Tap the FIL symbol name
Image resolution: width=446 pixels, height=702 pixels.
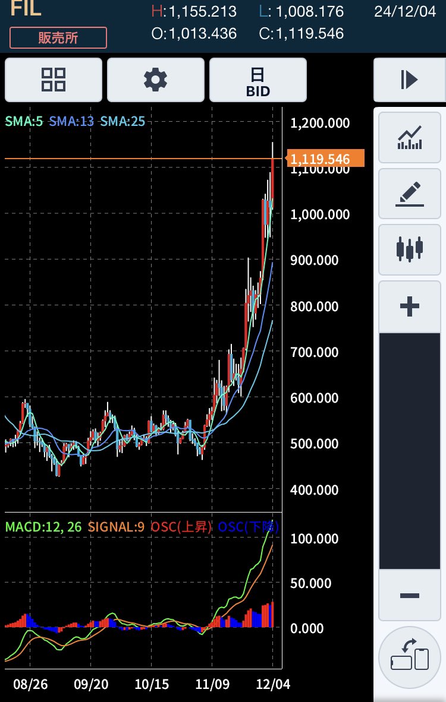tap(26, 8)
